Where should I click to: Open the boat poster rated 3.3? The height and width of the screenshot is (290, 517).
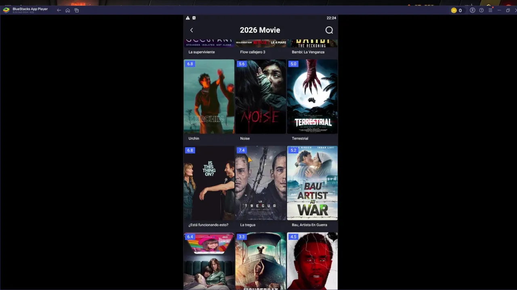[x=261, y=261]
